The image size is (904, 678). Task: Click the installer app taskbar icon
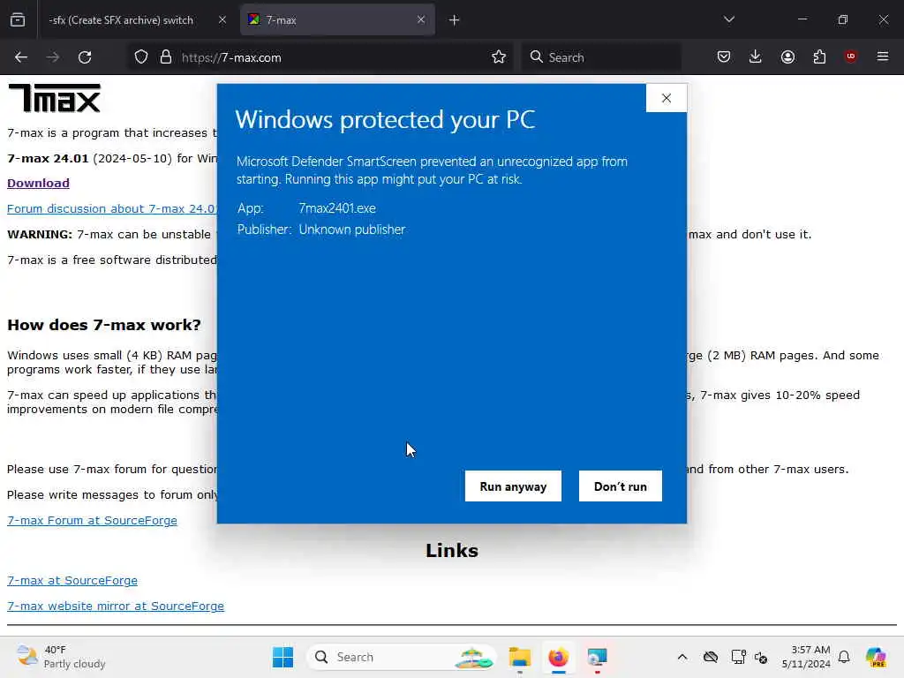[x=598, y=657]
